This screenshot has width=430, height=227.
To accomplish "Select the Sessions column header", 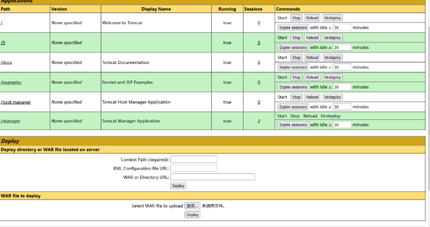I will (x=253, y=9).
